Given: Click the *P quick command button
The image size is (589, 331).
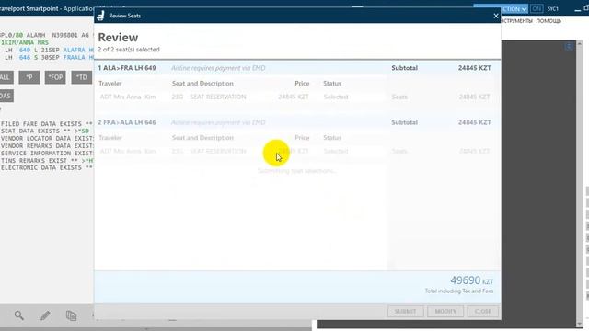Looking at the screenshot, I should (x=29, y=77).
